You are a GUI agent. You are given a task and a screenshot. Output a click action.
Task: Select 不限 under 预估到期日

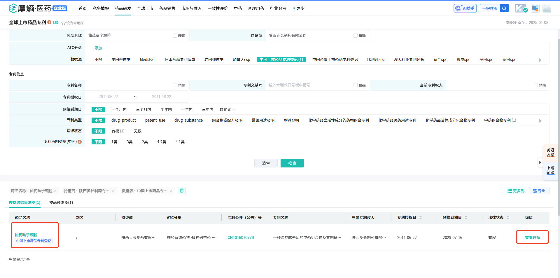click(x=98, y=110)
